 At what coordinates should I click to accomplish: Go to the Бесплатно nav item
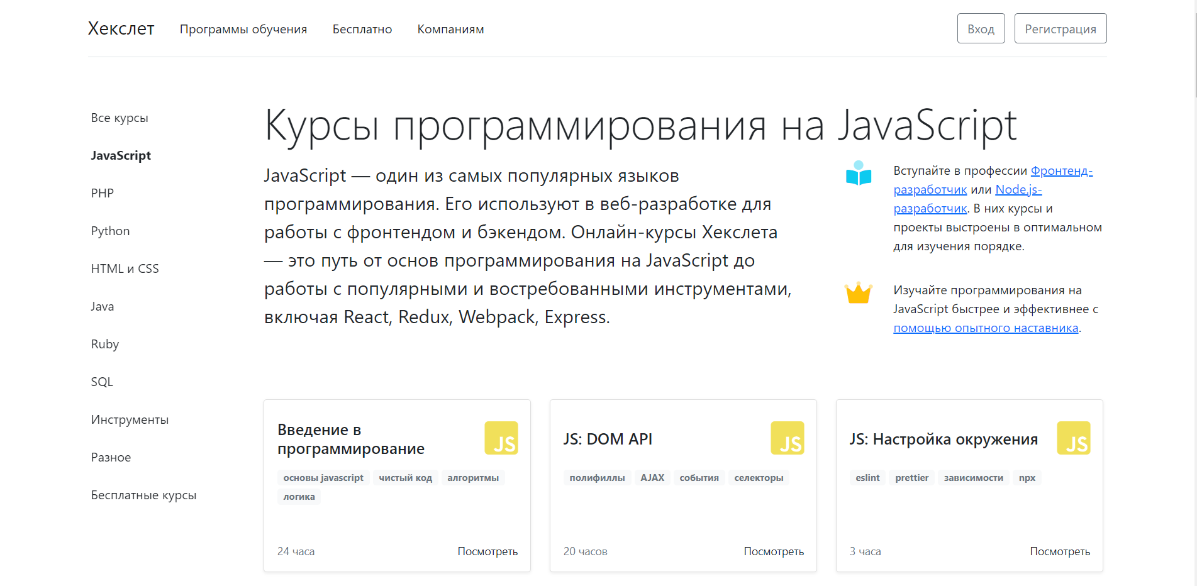[x=362, y=30]
